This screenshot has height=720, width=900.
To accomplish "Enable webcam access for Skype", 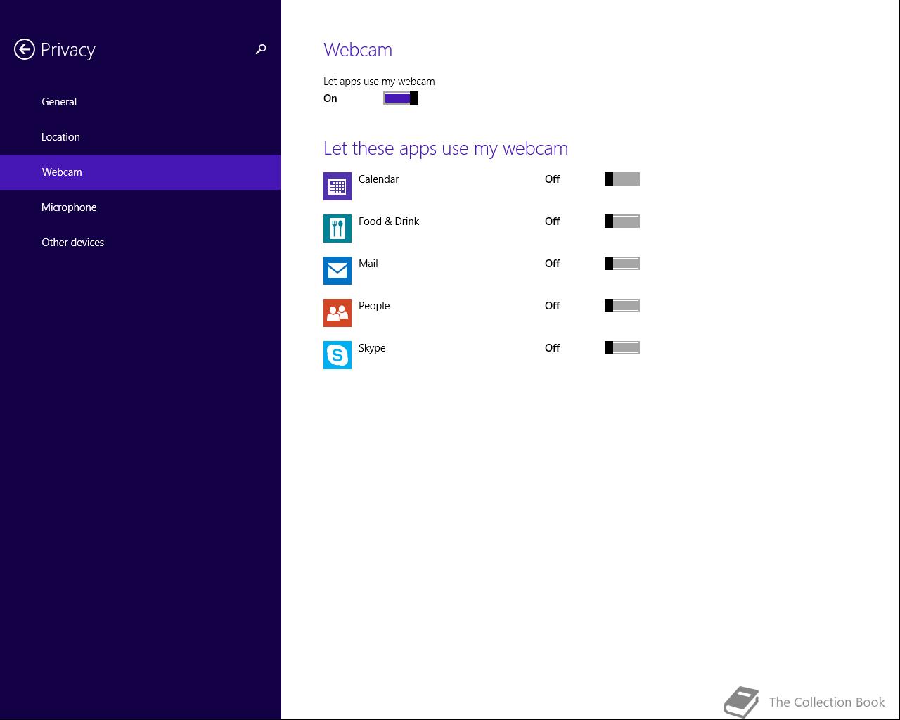I will 622,348.
